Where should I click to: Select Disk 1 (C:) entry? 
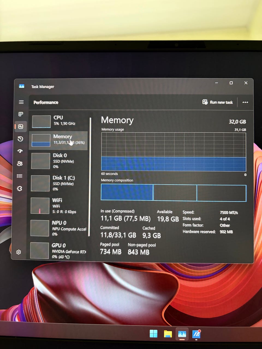coord(58,183)
